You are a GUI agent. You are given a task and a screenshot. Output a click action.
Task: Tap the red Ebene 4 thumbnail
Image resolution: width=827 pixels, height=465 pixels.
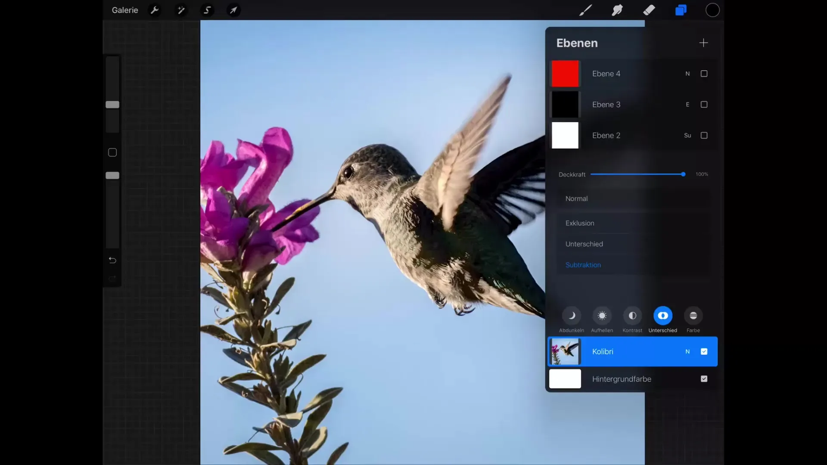tap(565, 74)
